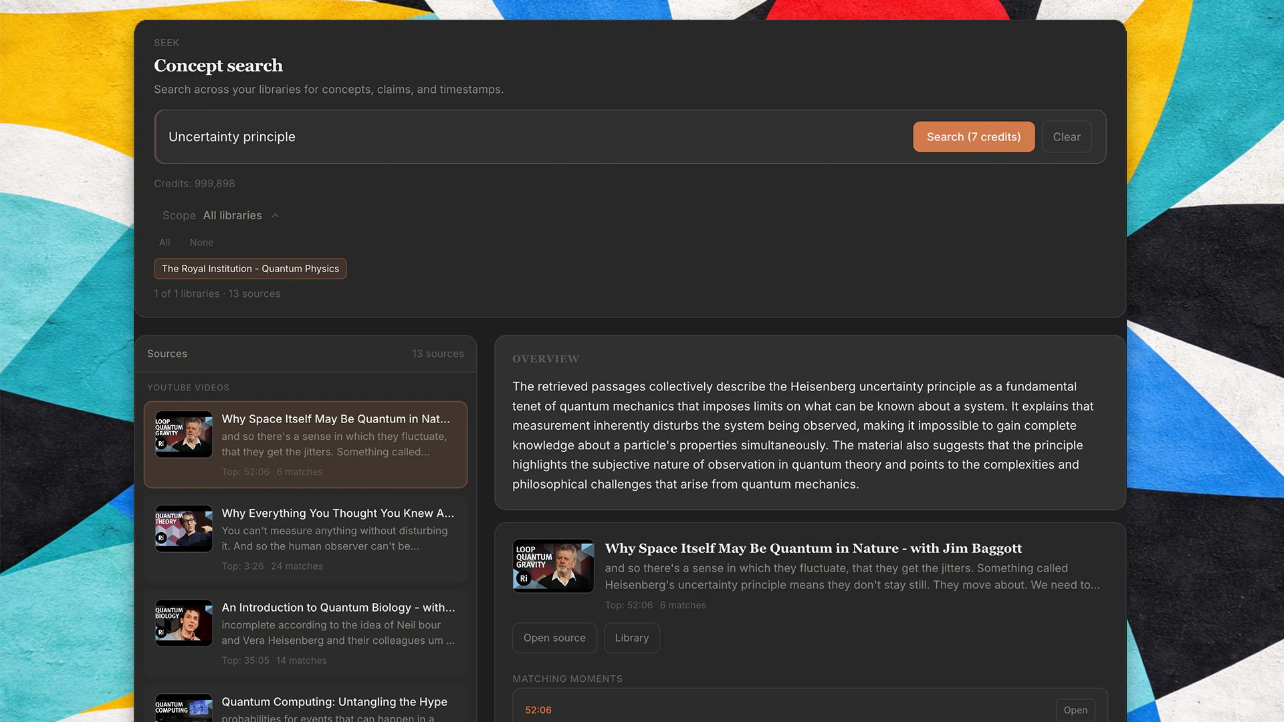Clear the search query
The width and height of the screenshot is (1284, 722).
1066,137
